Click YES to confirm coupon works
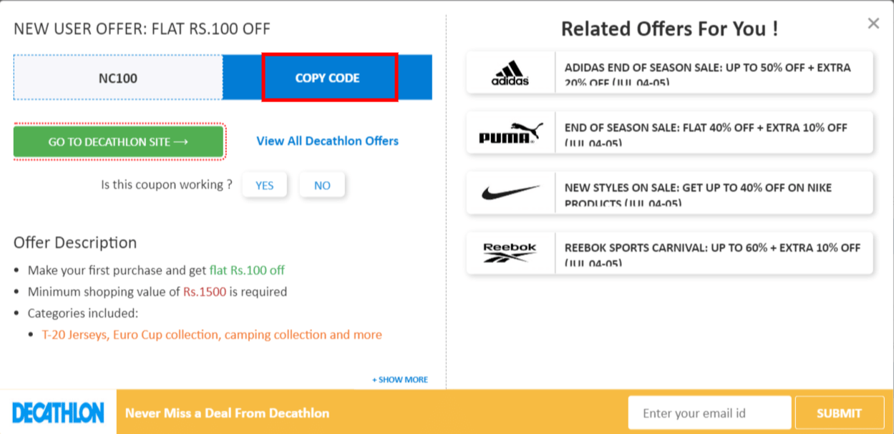894x434 pixels. [x=264, y=184]
